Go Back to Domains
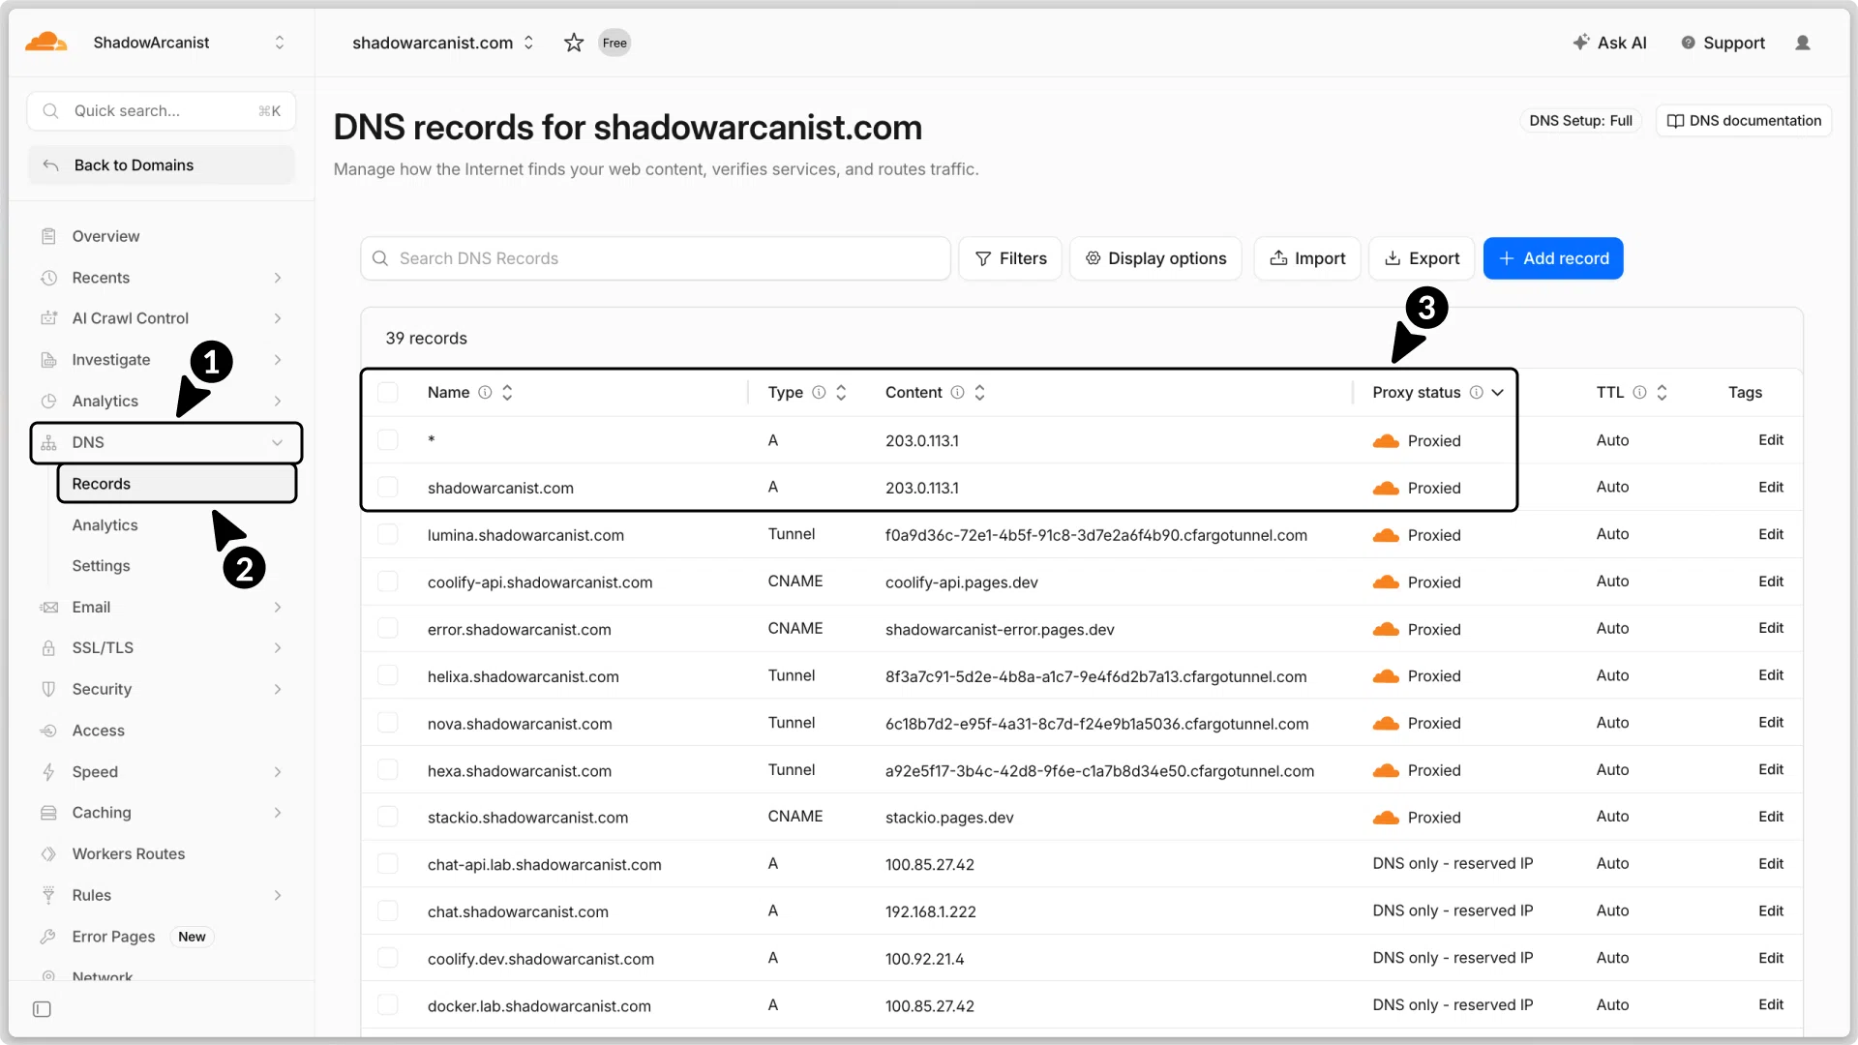1858x1045 pixels. click(x=162, y=165)
